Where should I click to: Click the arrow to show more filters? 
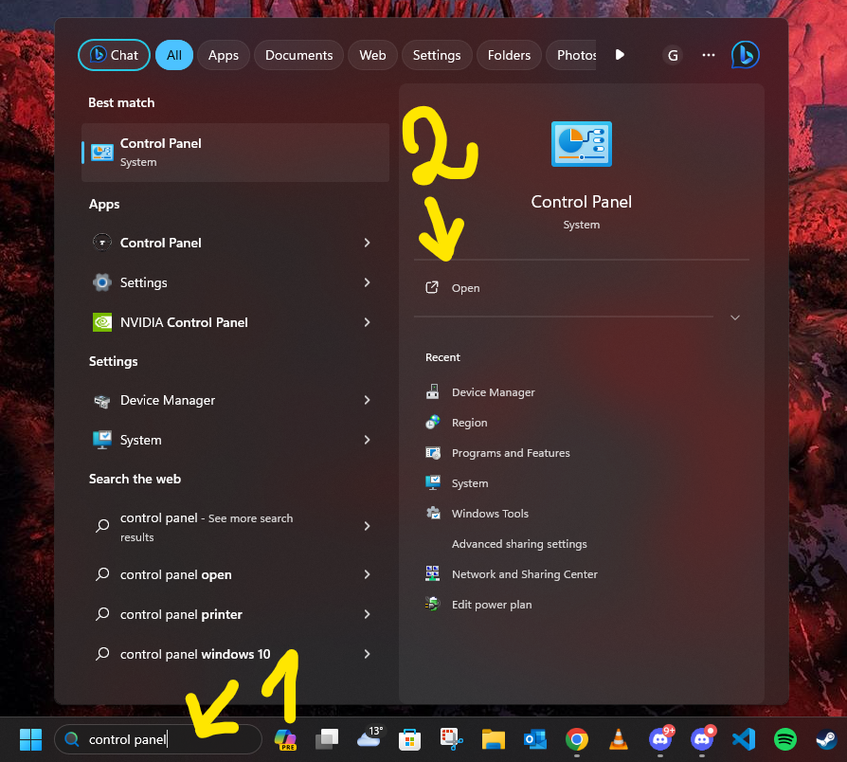pos(620,55)
